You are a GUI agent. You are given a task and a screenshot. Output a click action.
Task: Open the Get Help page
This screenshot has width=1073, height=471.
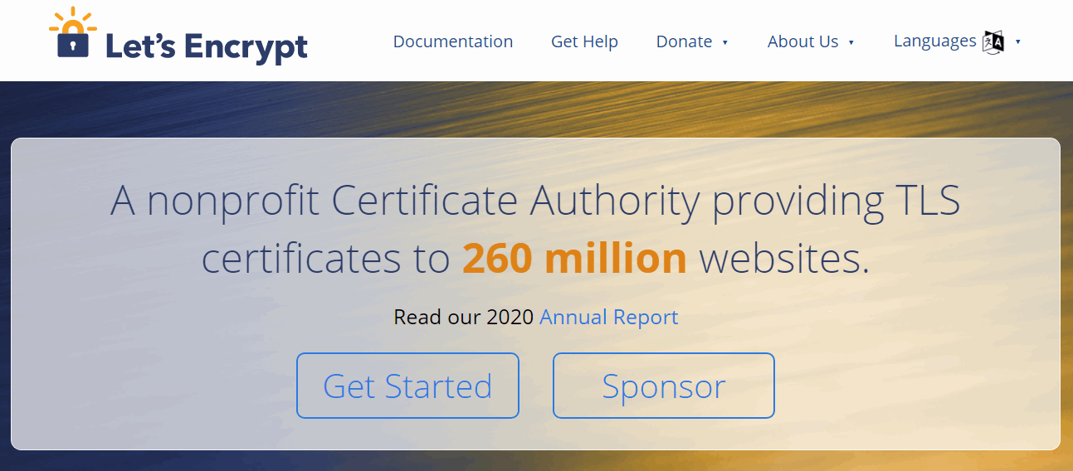pyautogui.click(x=584, y=41)
